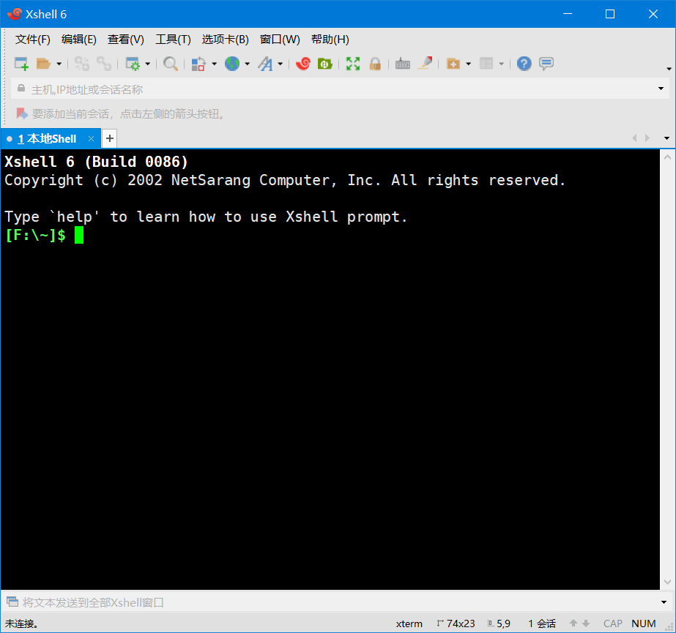This screenshot has width=676, height=633.
Task: Click the add-session bookmark flag icon
Action: (x=22, y=113)
